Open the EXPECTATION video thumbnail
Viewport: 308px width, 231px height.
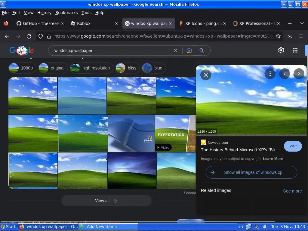175,133
